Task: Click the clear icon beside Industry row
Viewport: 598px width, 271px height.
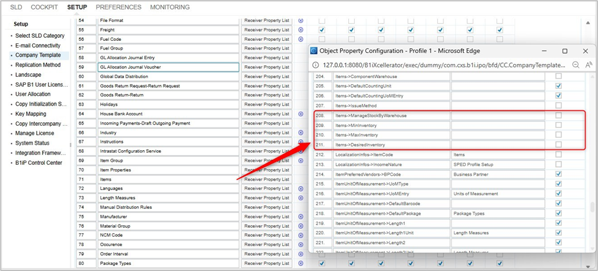Action: click(x=301, y=132)
